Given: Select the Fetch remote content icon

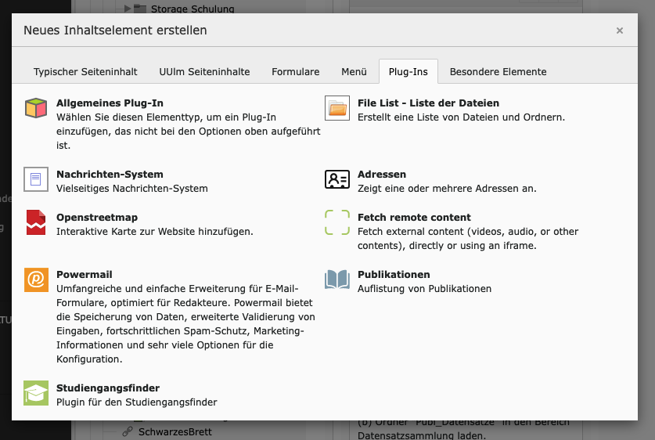Looking at the screenshot, I should [x=337, y=223].
